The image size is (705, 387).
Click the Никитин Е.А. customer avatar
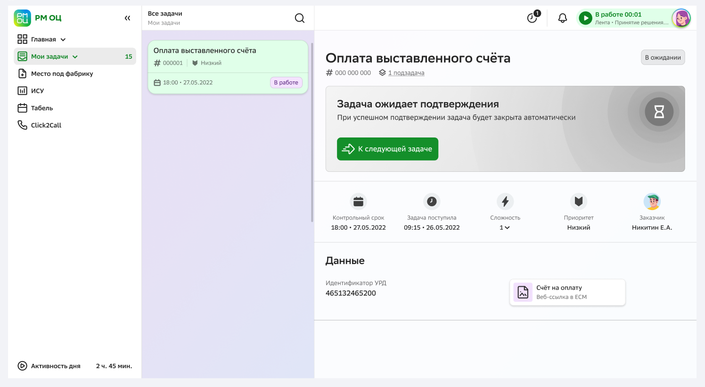click(x=652, y=202)
